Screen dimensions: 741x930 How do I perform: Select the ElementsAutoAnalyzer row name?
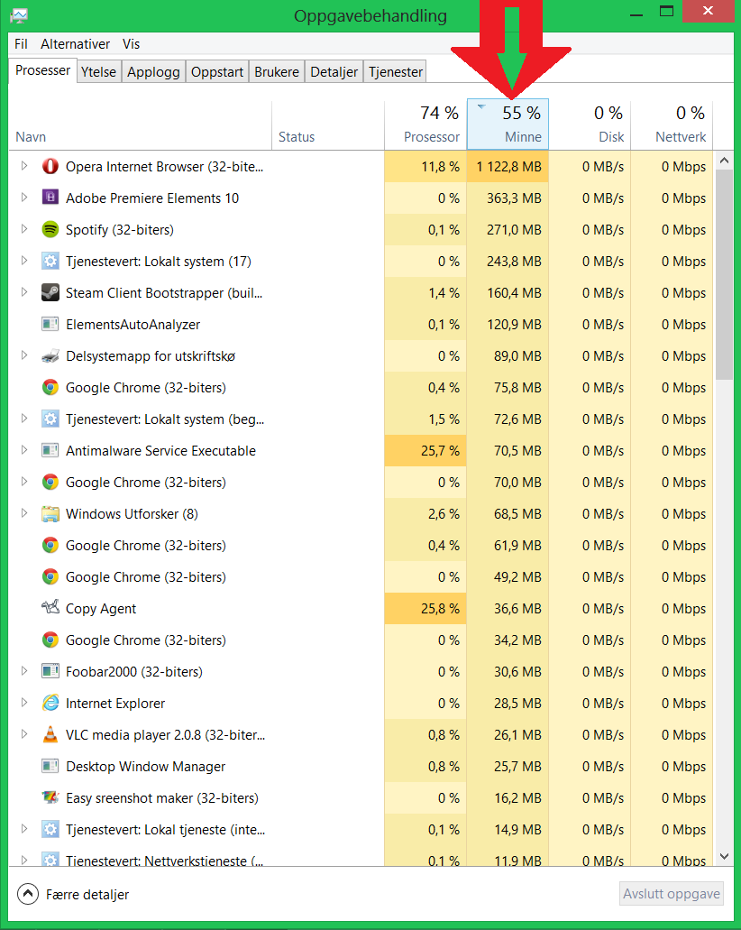click(x=133, y=325)
